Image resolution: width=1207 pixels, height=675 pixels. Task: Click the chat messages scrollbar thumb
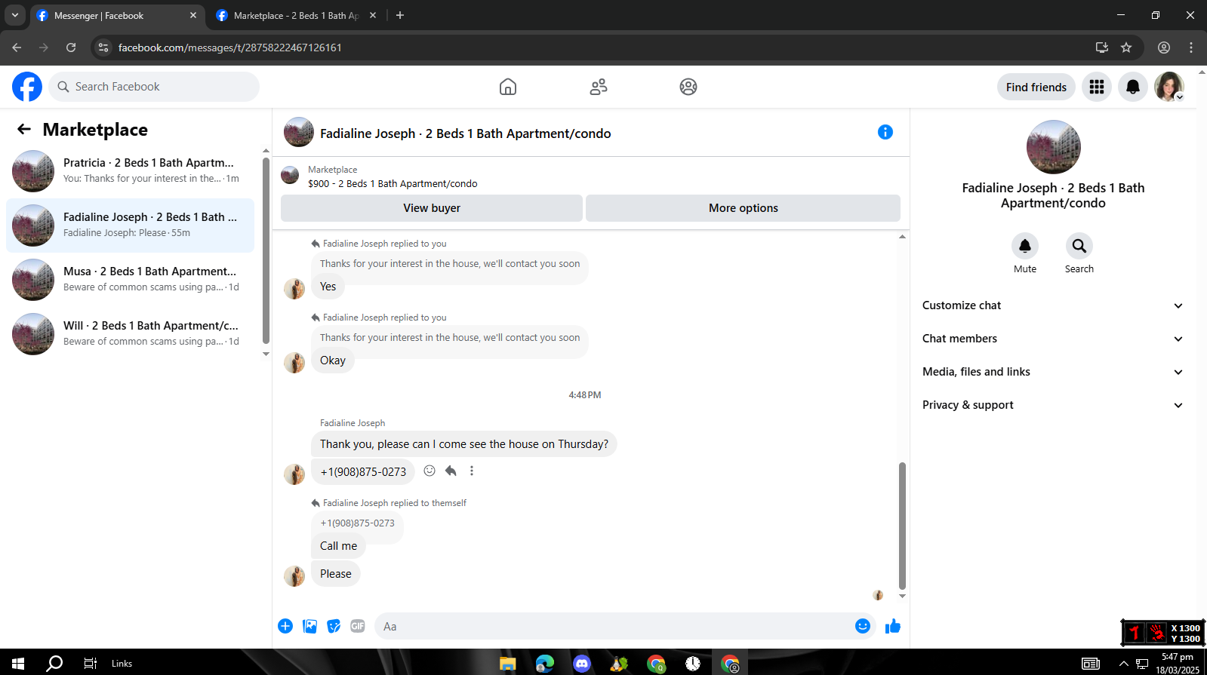tap(902, 526)
